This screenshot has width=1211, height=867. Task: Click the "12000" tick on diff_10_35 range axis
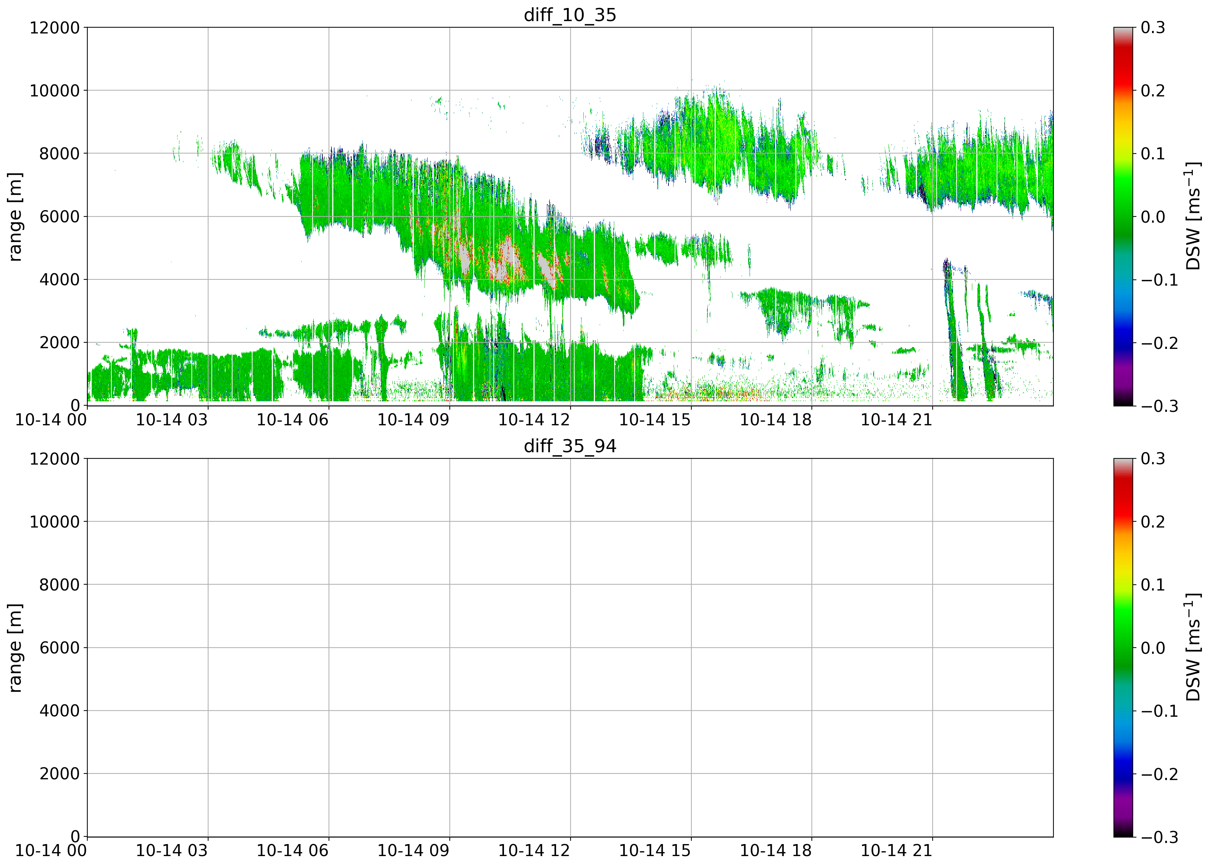[55, 27]
